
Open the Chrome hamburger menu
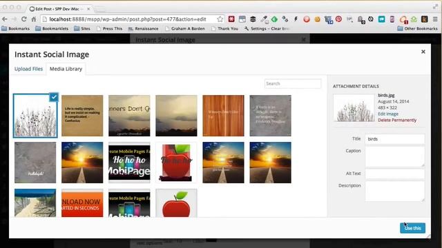[435, 19]
